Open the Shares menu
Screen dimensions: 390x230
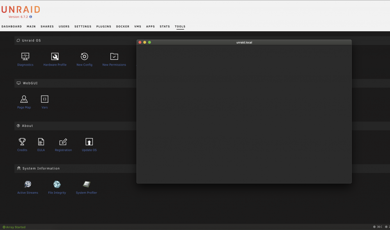pos(47,27)
